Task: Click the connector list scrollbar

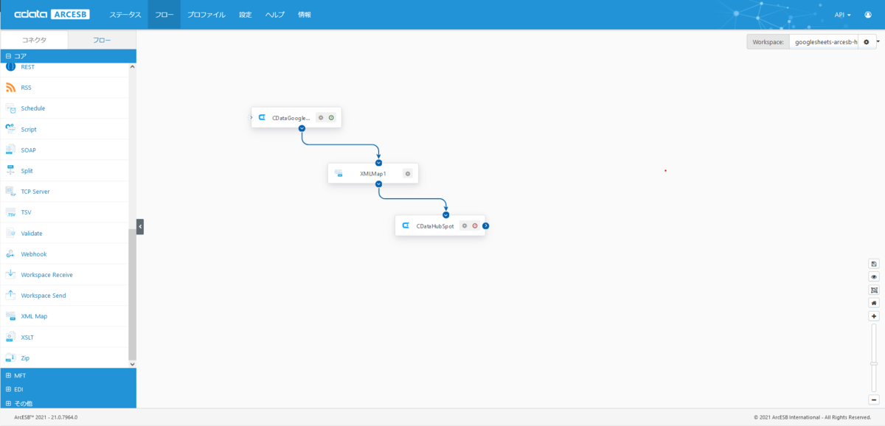Action: pyautogui.click(x=133, y=293)
